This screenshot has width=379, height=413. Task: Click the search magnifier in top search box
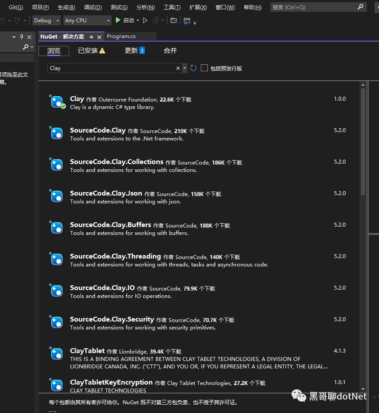[360, 7]
